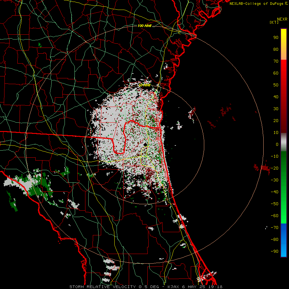Viewport: 289px width, 289px height.
Task: Click the [KT] units label
Action: click(x=274, y=22)
